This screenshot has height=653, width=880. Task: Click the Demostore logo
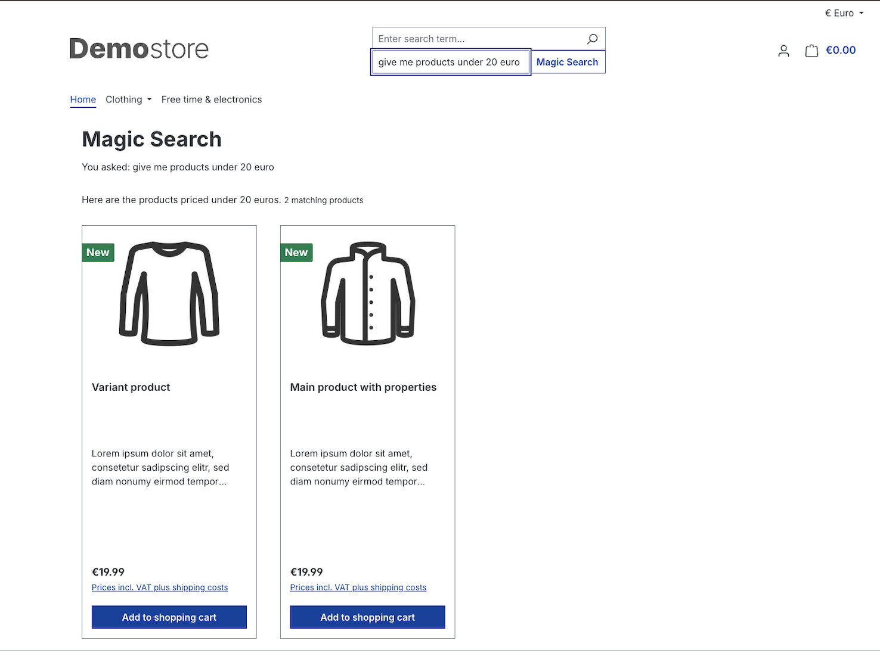(x=139, y=49)
